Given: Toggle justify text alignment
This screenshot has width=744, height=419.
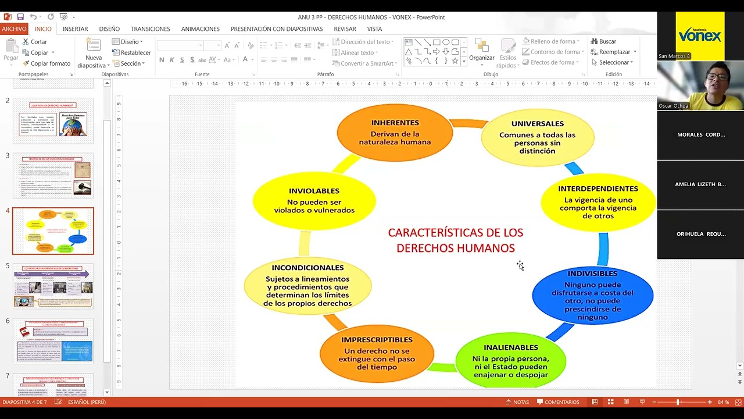Looking at the screenshot, I should [x=295, y=59].
